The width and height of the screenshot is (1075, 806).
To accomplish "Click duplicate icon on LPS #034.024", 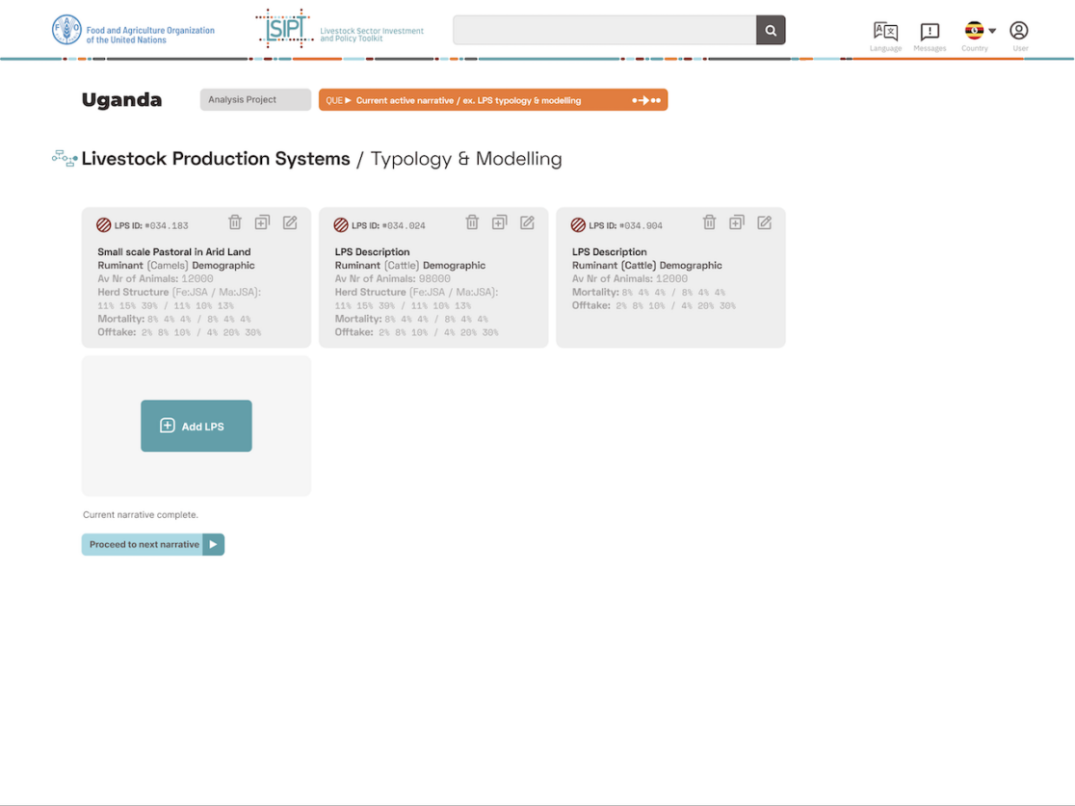I will tap(499, 222).
